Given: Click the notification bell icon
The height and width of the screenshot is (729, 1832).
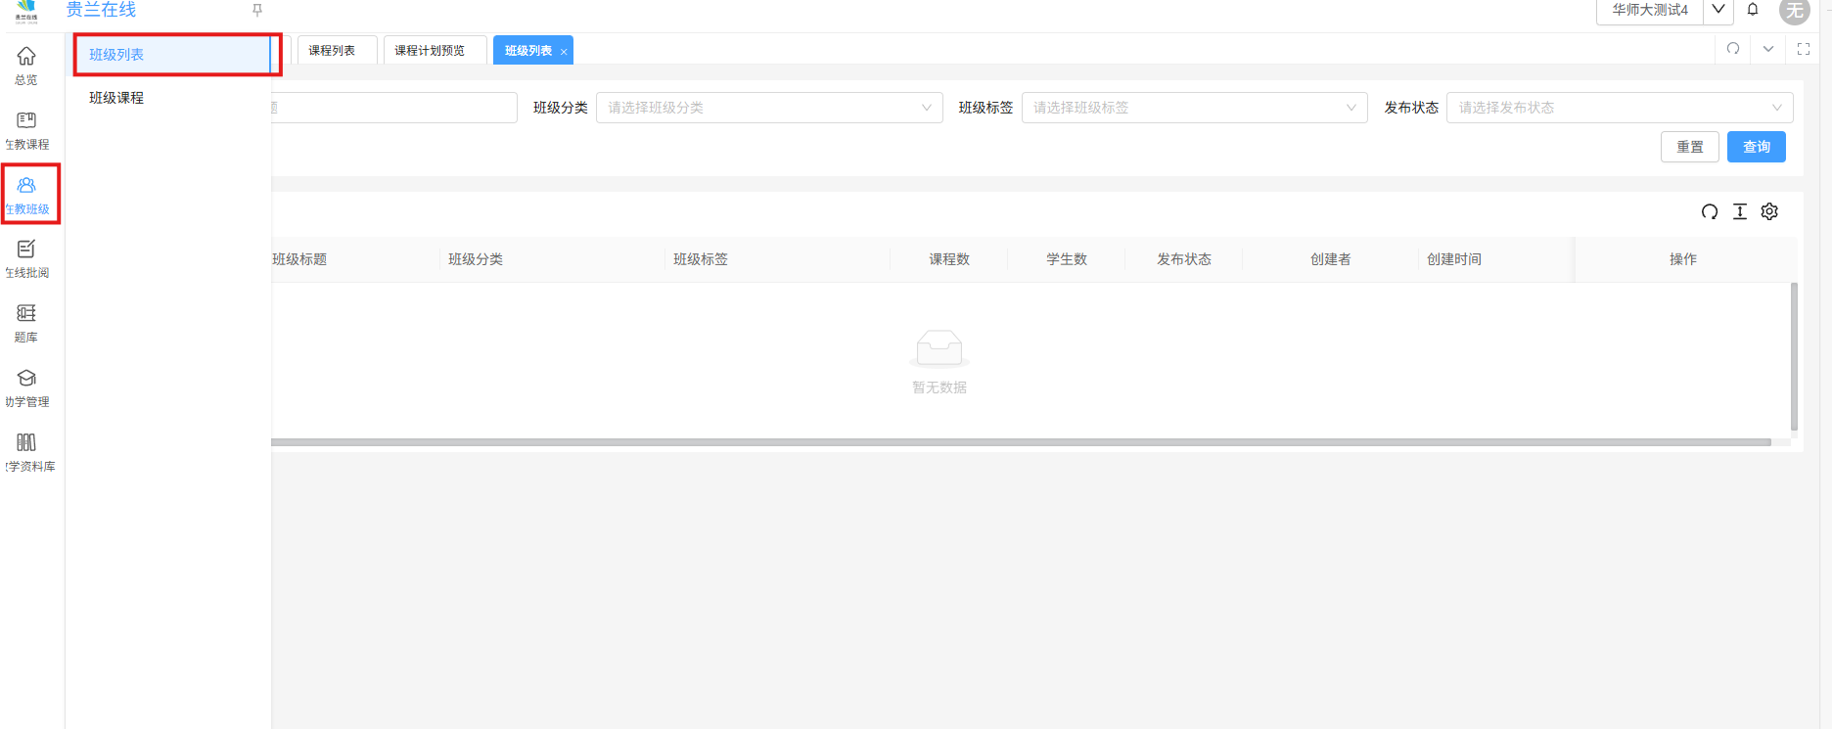Looking at the screenshot, I should pyautogui.click(x=1753, y=10).
